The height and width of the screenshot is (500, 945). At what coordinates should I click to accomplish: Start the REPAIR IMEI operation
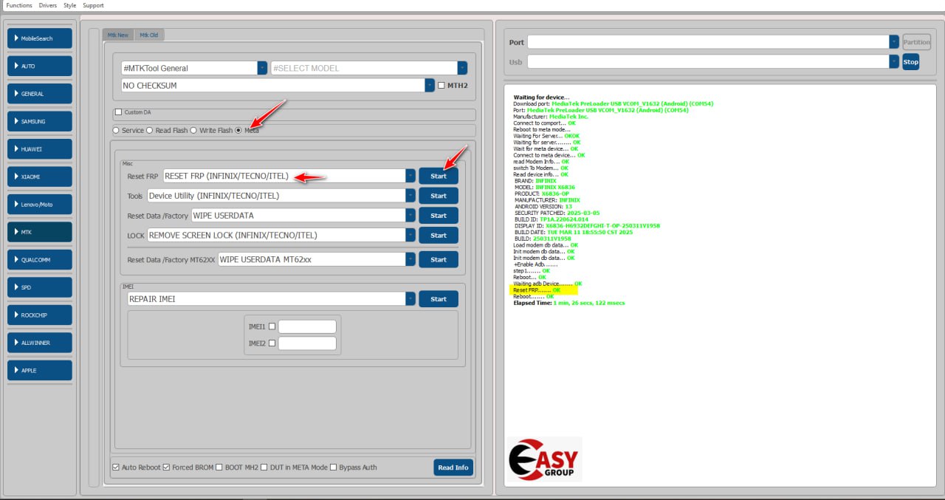pos(439,299)
